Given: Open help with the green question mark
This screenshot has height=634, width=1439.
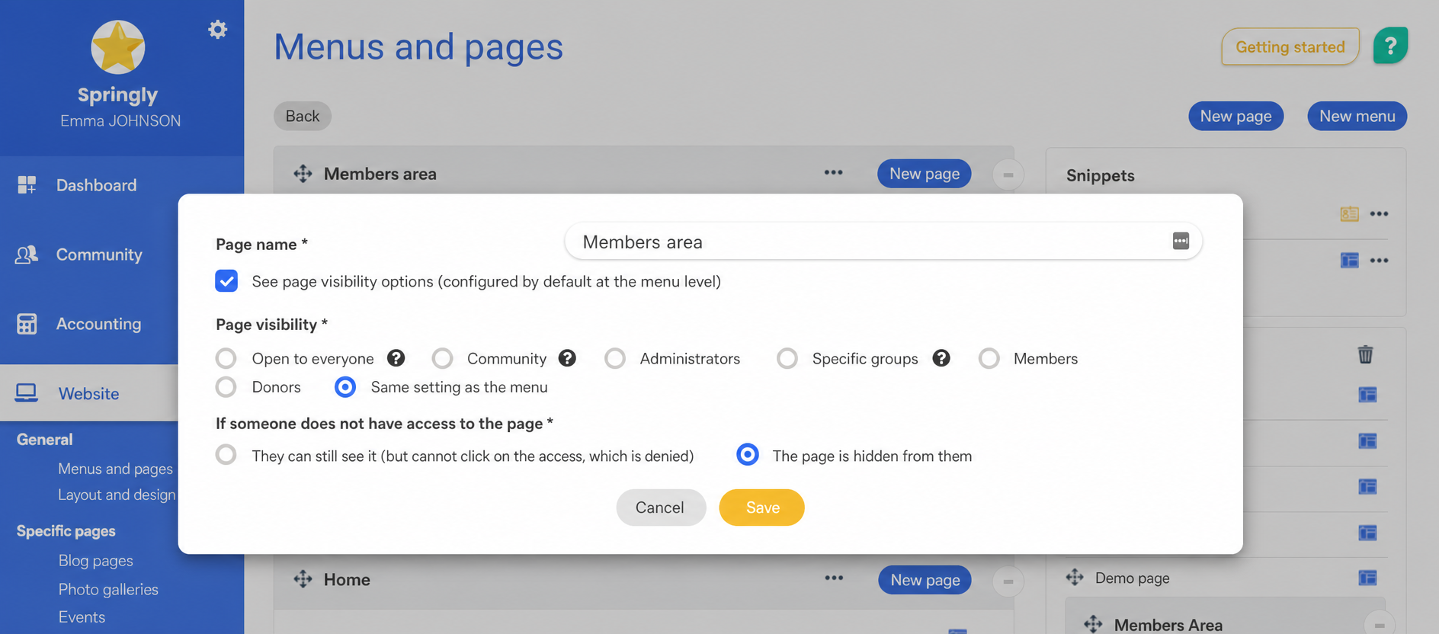Looking at the screenshot, I should pos(1390,46).
